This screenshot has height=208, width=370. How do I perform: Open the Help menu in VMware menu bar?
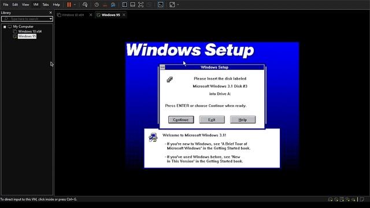(57, 5)
